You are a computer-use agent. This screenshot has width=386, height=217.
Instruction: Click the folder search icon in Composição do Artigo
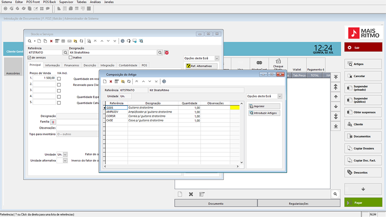coord(123,81)
